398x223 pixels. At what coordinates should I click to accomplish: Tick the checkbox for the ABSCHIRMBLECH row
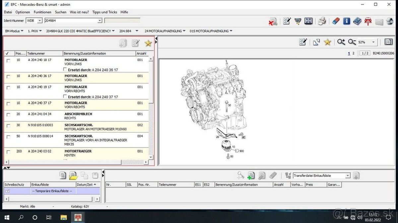coord(8,115)
